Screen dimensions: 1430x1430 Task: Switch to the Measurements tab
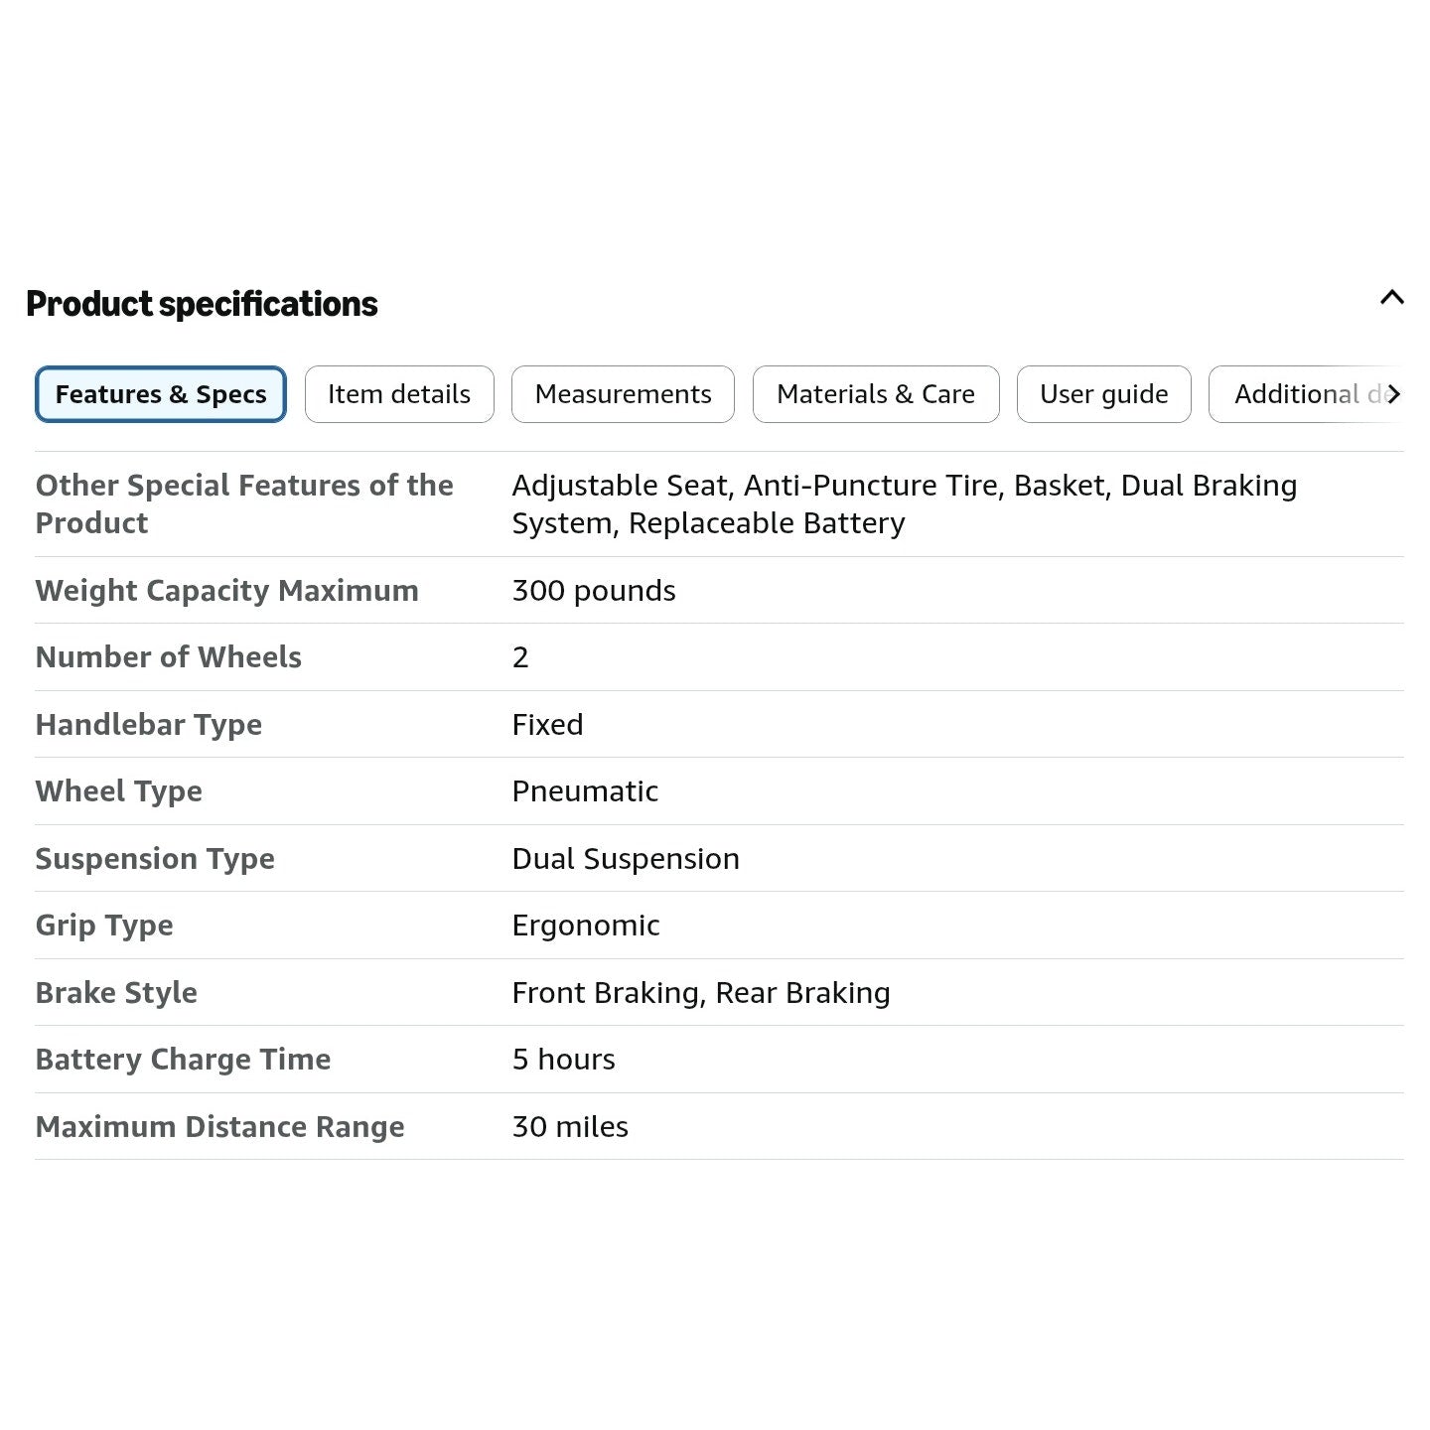tap(623, 394)
